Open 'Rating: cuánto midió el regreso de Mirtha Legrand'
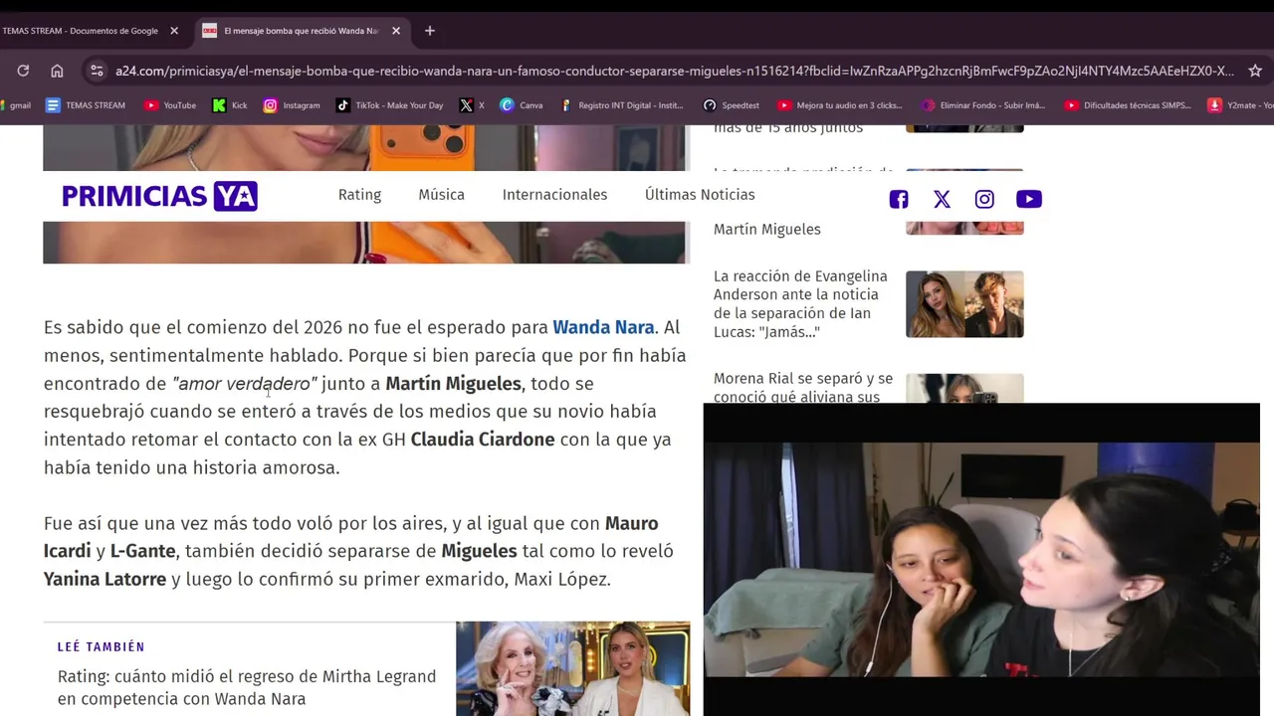The image size is (1274, 716). pyautogui.click(x=247, y=687)
